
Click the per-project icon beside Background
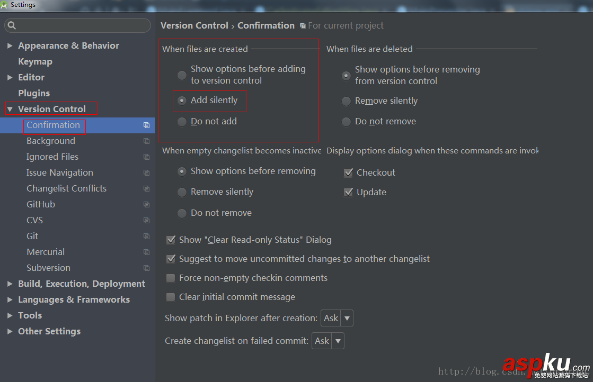[x=146, y=141]
